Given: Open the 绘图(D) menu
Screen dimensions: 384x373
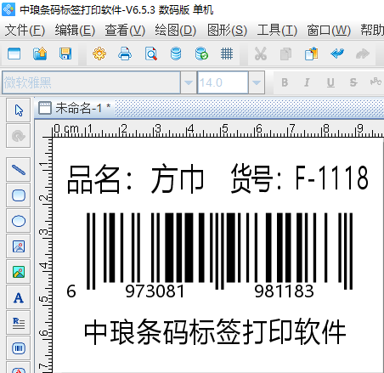Looking at the screenshot, I should point(175,30).
